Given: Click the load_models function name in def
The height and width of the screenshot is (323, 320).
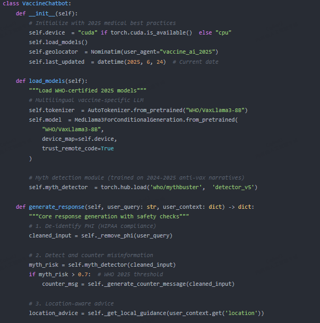Looking at the screenshot, I should tap(47, 81).
